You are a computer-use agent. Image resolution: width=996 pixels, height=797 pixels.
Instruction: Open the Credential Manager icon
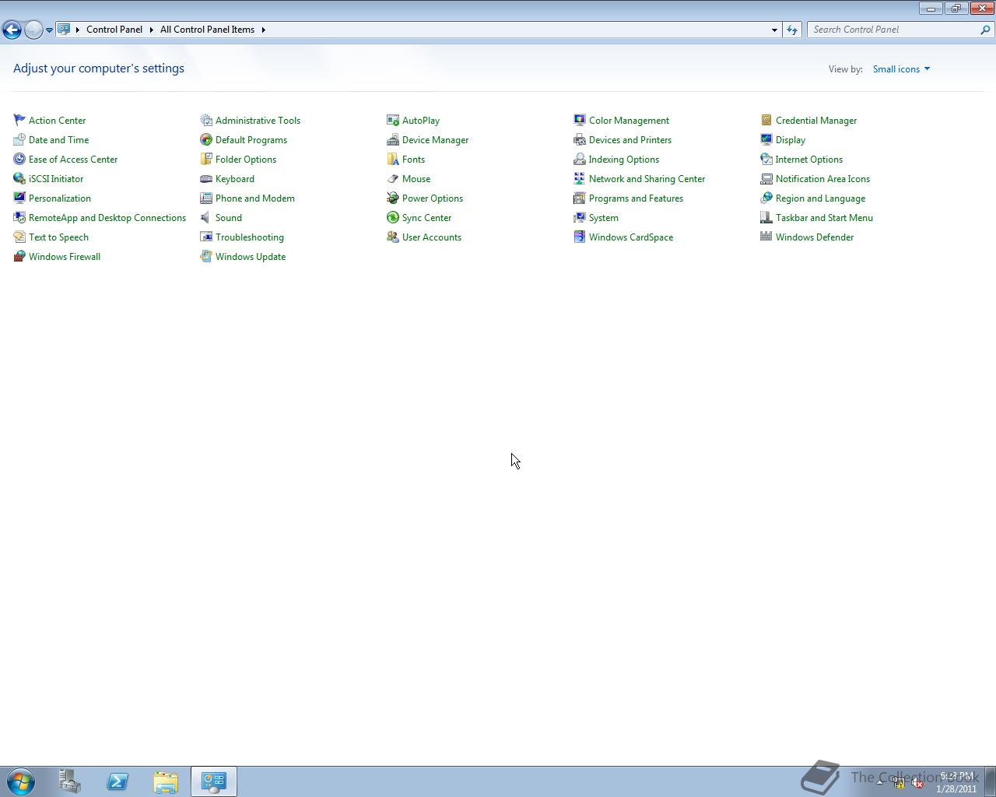click(x=766, y=120)
